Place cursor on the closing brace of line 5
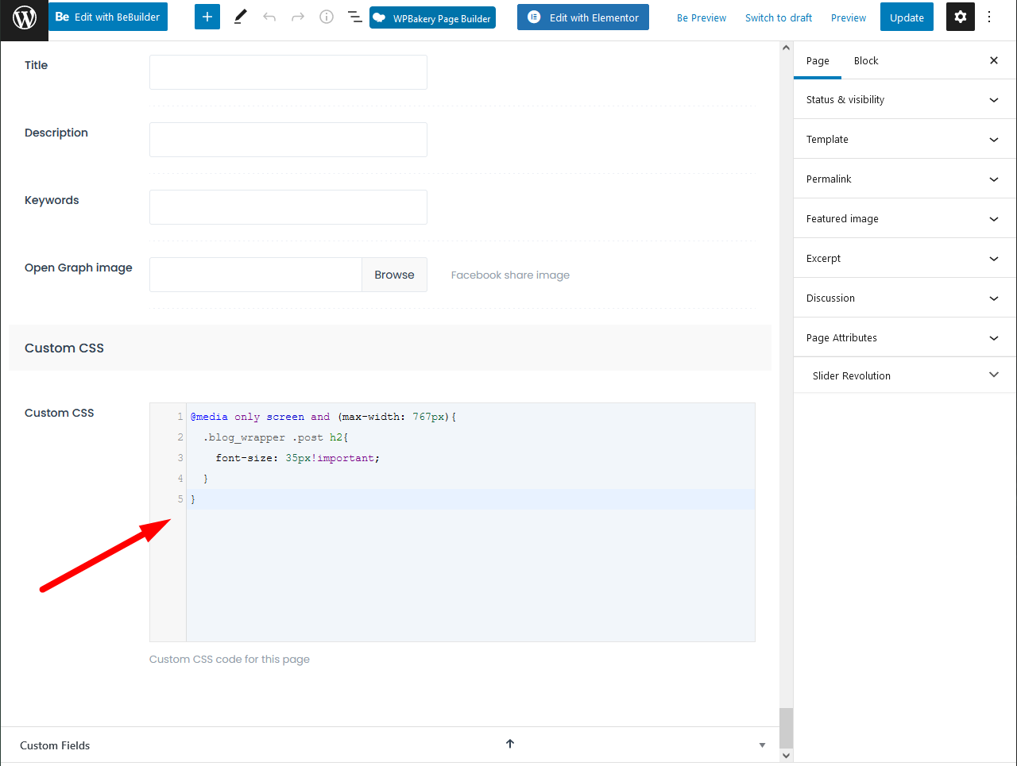This screenshot has width=1017, height=766. pyautogui.click(x=193, y=499)
